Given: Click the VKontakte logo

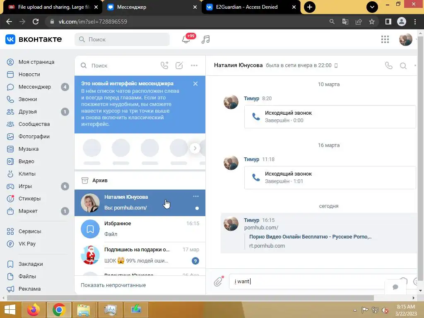Looking at the screenshot, I should pos(34,39).
